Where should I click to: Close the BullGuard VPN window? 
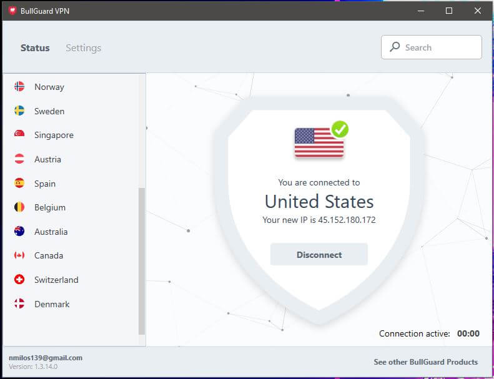(x=478, y=11)
